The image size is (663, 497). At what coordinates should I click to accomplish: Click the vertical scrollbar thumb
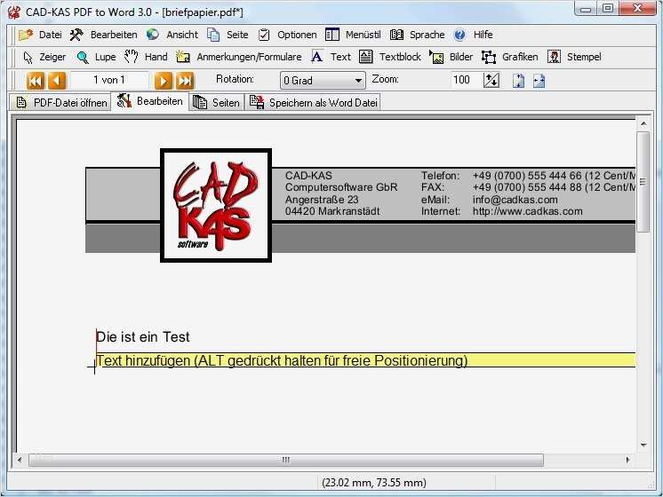coord(643,182)
